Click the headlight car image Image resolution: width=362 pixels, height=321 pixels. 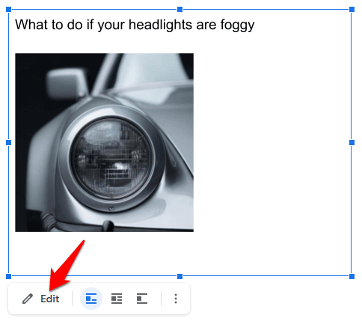[104, 142]
